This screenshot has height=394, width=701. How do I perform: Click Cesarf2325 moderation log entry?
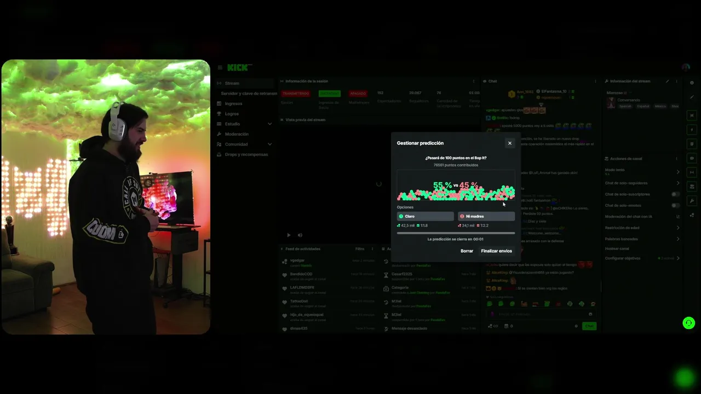[x=430, y=276]
